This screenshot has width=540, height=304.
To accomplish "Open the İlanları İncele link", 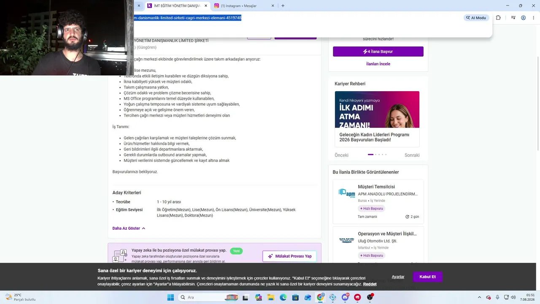I will tap(378, 64).
